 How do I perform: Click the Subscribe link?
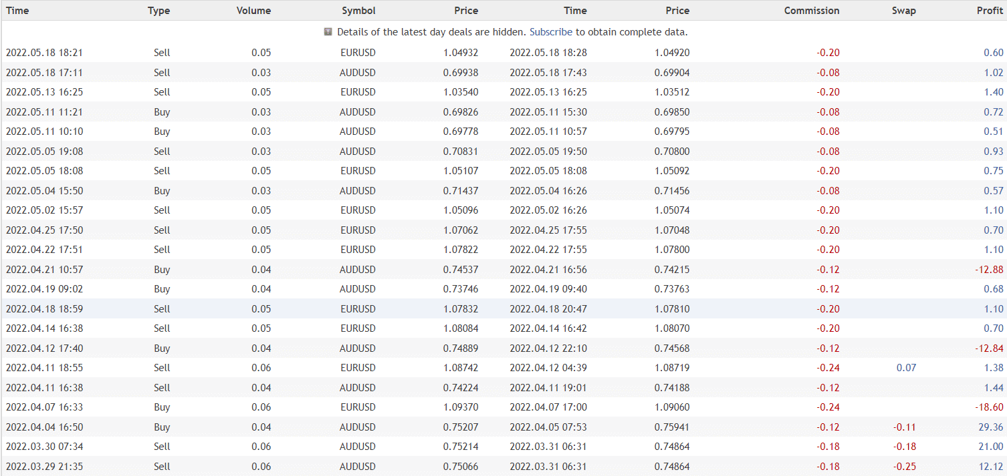[550, 32]
